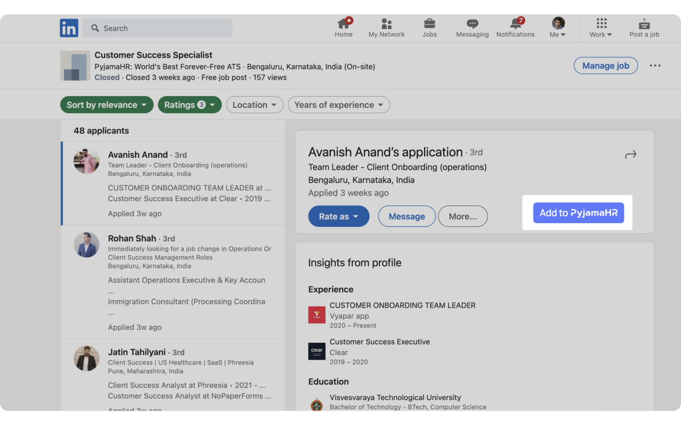This screenshot has height=425, width=681.
Task: Select the My Network icon
Action: pyautogui.click(x=386, y=24)
